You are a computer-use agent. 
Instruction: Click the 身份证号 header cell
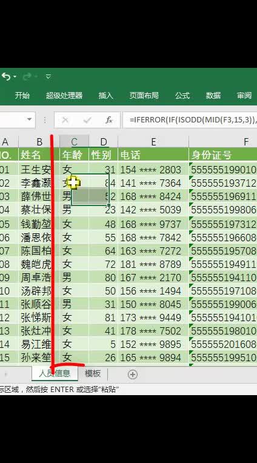point(222,155)
